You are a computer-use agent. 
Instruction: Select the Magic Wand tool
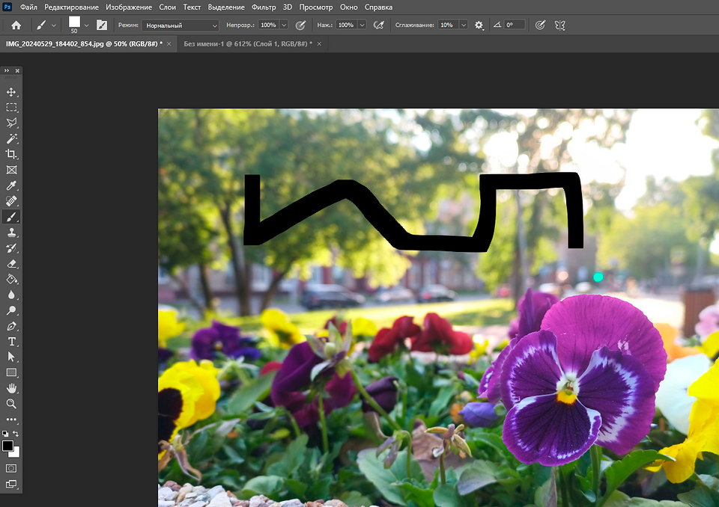(x=11, y=139)
